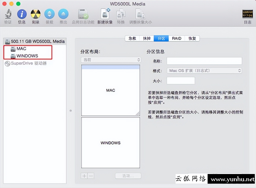Open the partition layout (当前) dropdown
This screenshot has width=256, height=188.
[x=111, y=60]
